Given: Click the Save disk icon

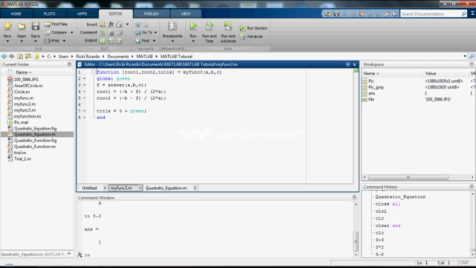Looking at the screenshot, I should (x=35, y=26).
